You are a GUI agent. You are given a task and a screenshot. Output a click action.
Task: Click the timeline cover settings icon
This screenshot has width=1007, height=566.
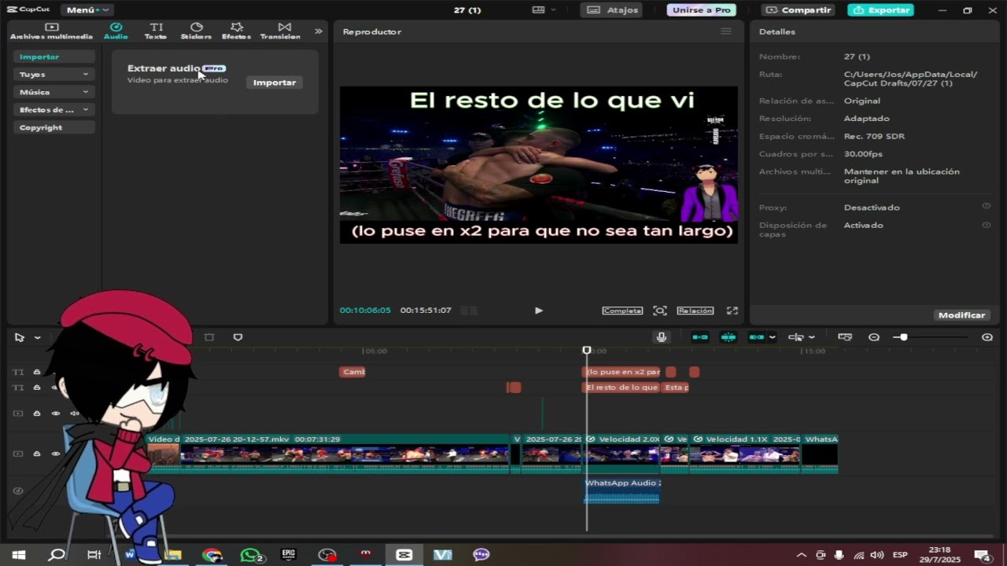(x=845, y=337)
